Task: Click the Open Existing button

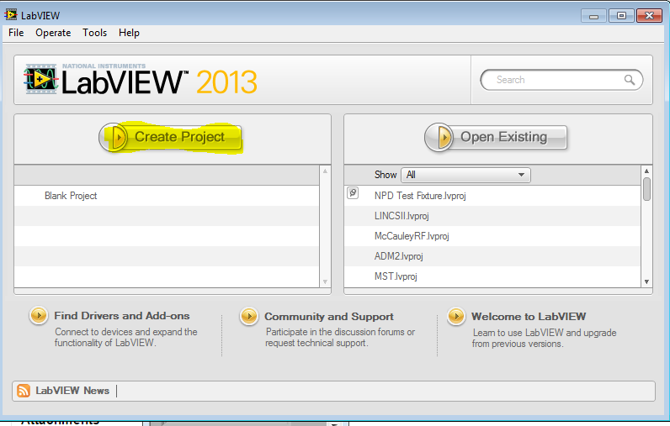Action: click(496, 137)
